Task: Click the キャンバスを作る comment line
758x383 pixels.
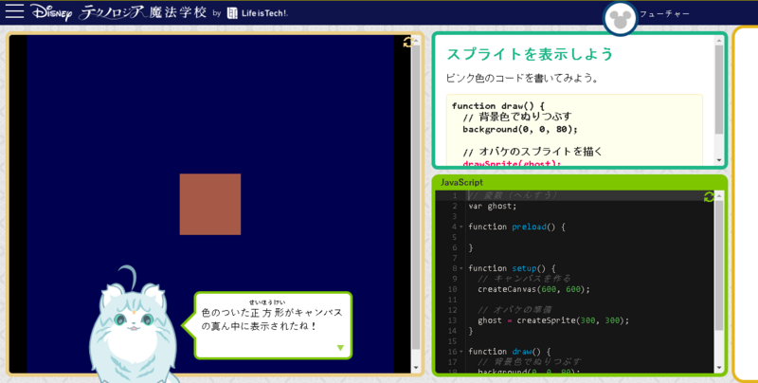Action: (x=524, y=279)
